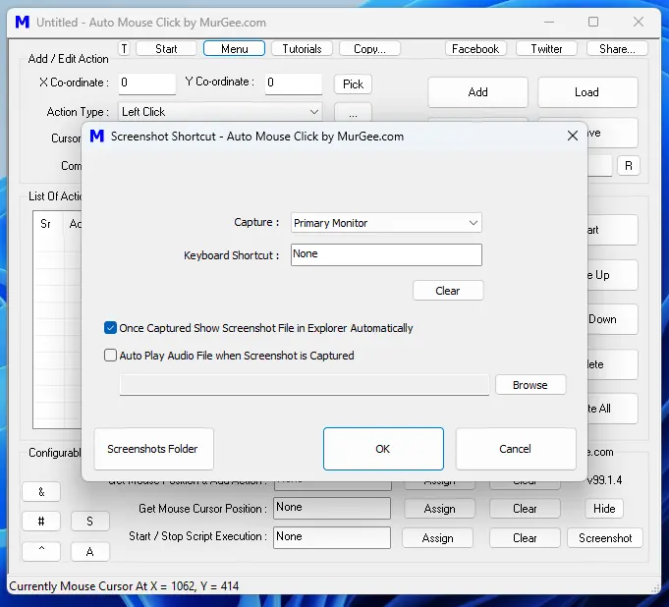Assign shortcut for Get Mouse Cursor Position

[439, 509]
